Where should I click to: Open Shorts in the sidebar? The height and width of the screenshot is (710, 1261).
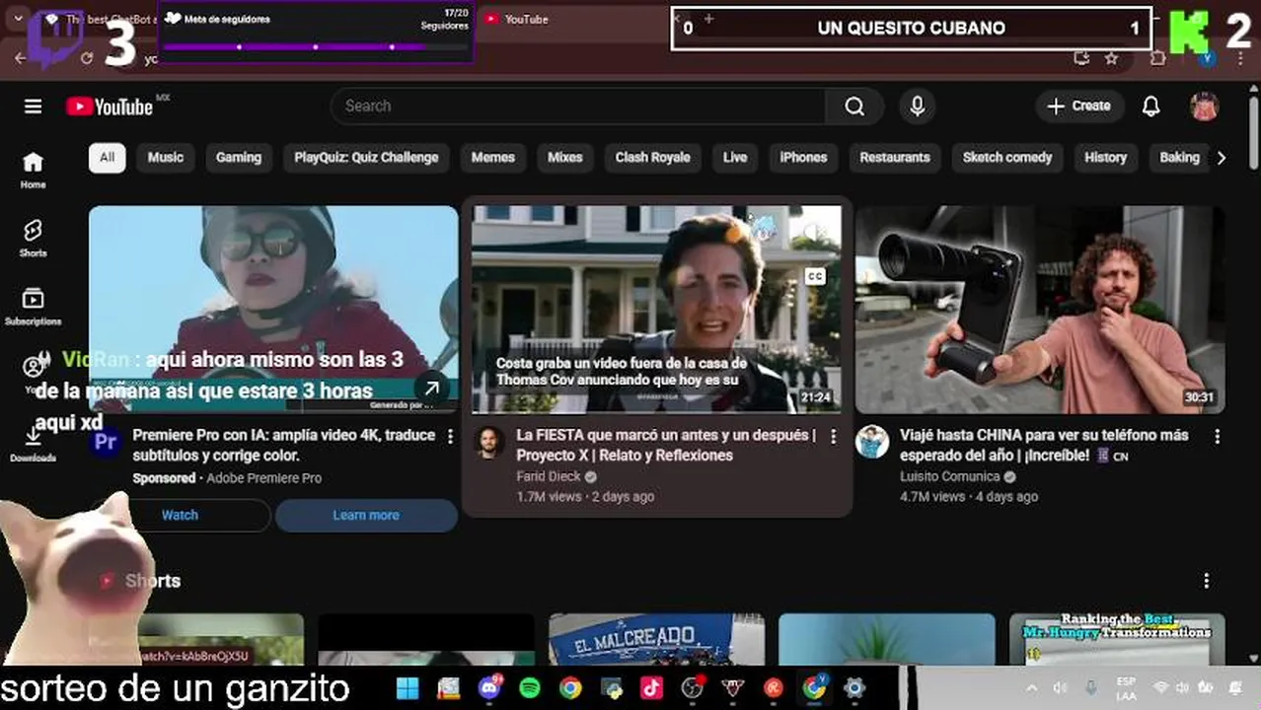(33, 238)
